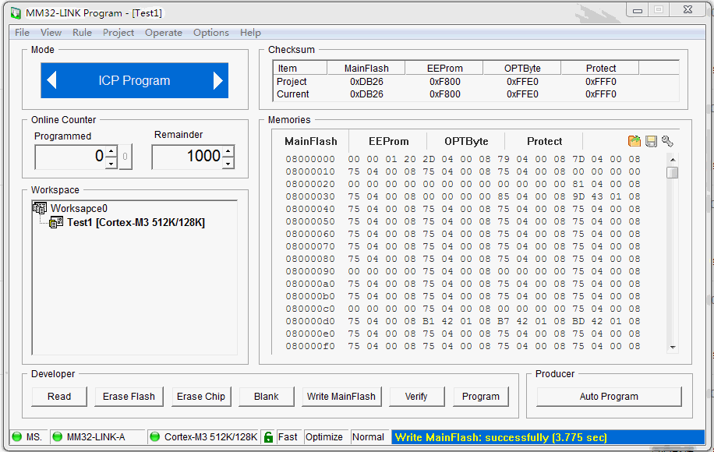
Task: Click the ICP Program mode label
Action: coord(134,80)
